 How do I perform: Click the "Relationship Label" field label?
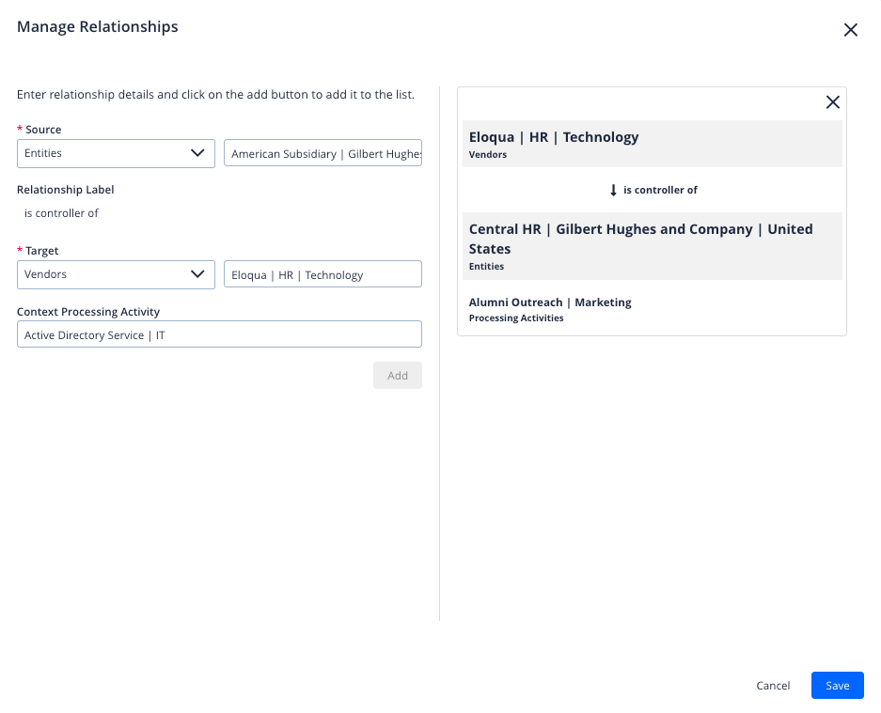click(65, 190)
